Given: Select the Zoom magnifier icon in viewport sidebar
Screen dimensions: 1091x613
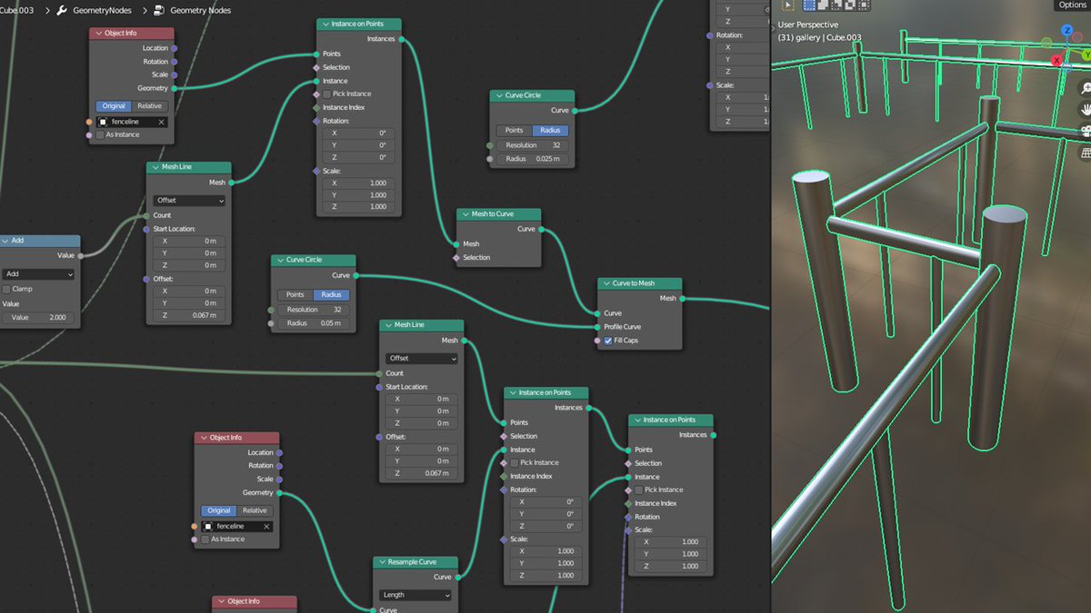Looking at the screenshot, I should coord(1085,88).
